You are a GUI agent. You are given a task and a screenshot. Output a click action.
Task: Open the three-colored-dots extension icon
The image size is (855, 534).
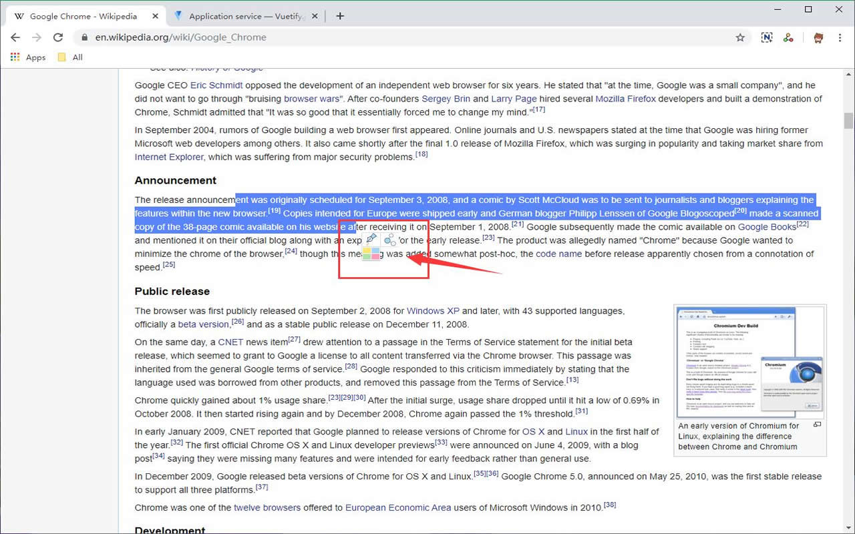[x=789, y=37]
